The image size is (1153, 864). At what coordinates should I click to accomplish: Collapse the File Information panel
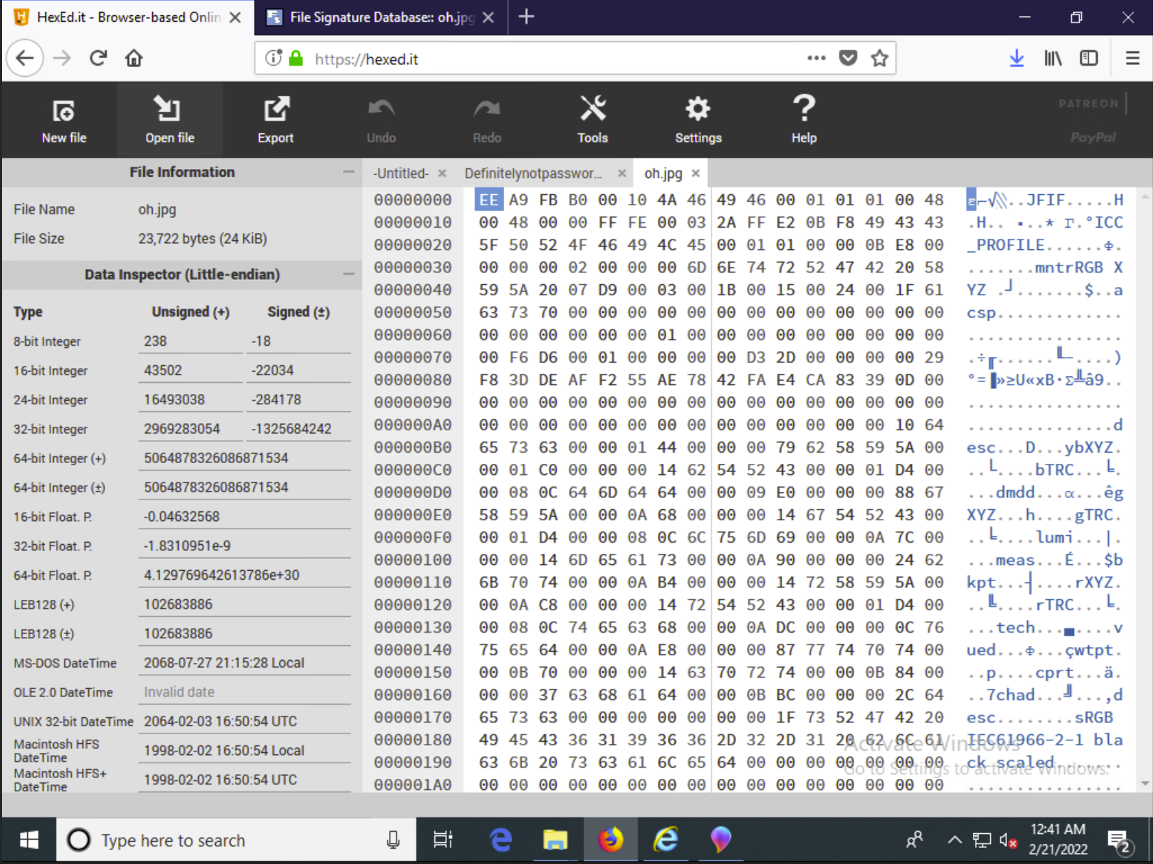(348, 172)
